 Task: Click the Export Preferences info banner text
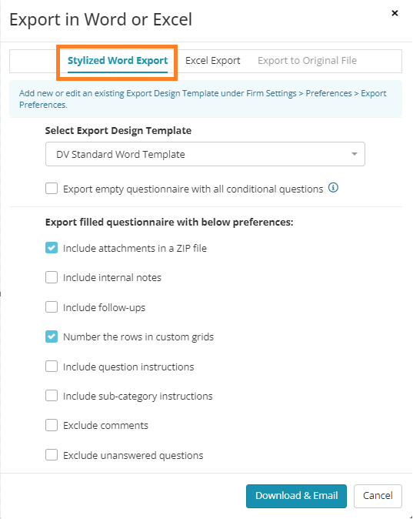(202, 99)
